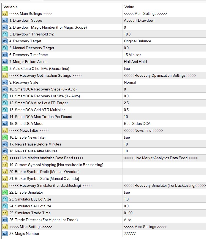The height and width of the screenshot is (239, 206).
Task: Click the icon beside Simulator Buy Lot Size
Action: [x=5, y=199]
